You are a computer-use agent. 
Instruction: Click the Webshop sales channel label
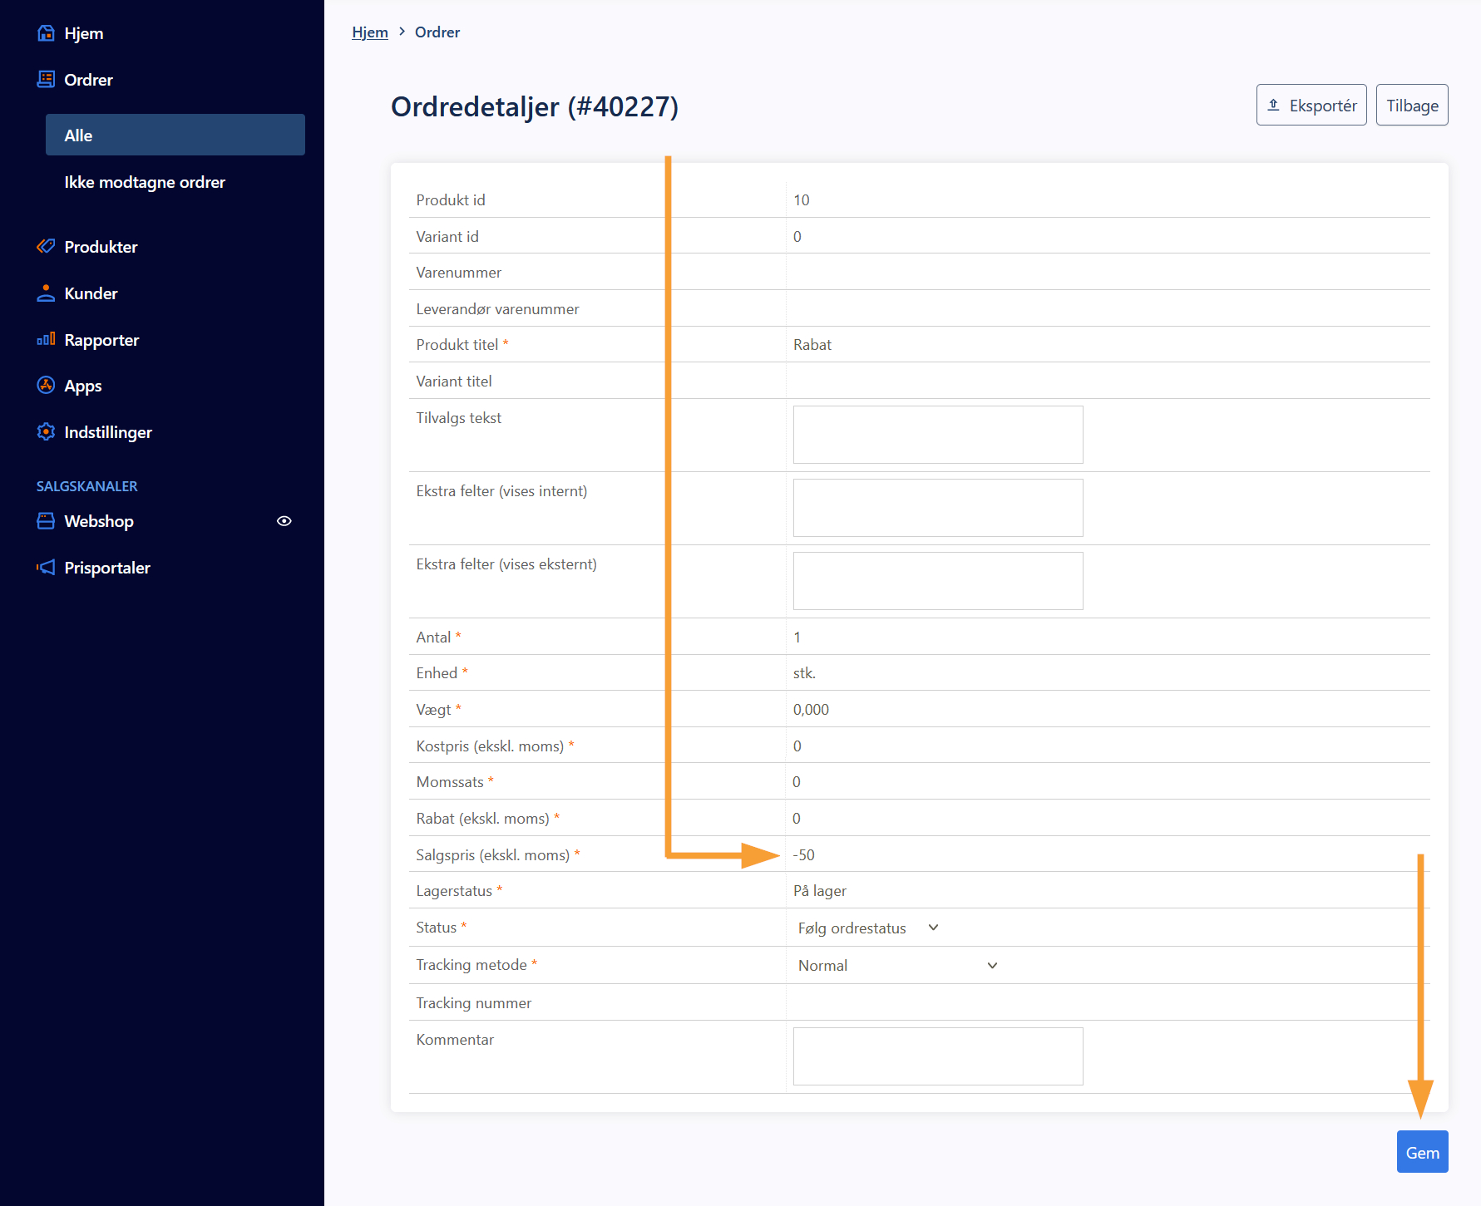click(99, 521)
